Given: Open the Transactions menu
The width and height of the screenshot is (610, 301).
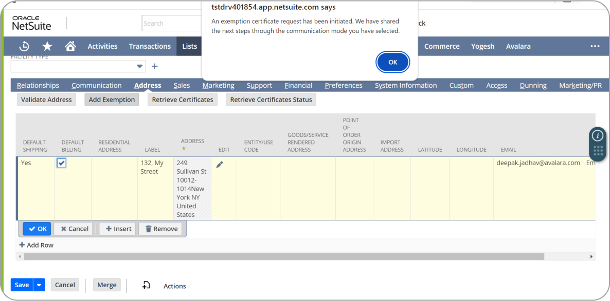Looking at the screenshot, I should 150,46.
